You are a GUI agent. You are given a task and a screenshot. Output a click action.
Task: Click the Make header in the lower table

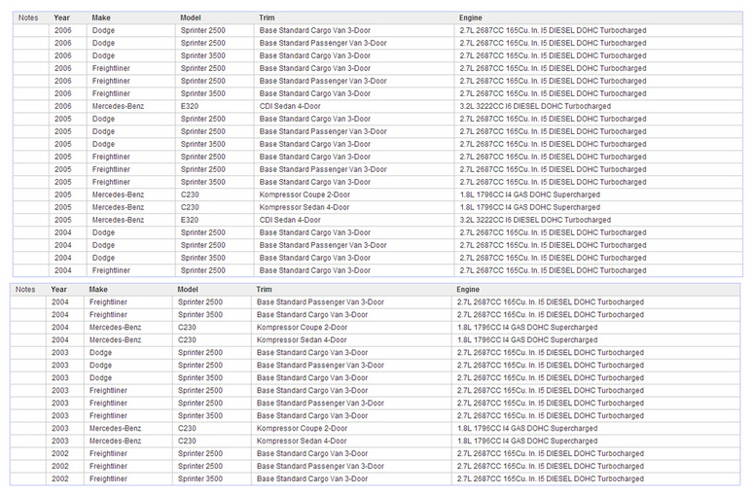click(98, 290)
